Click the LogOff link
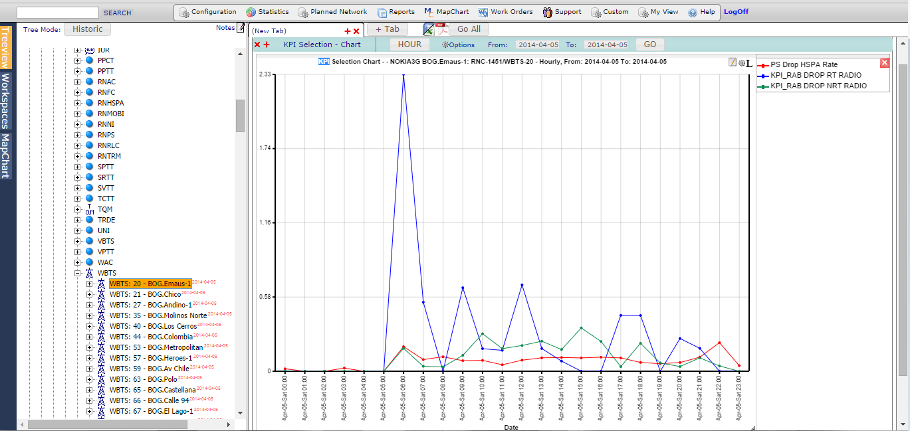 click(736, 12)
